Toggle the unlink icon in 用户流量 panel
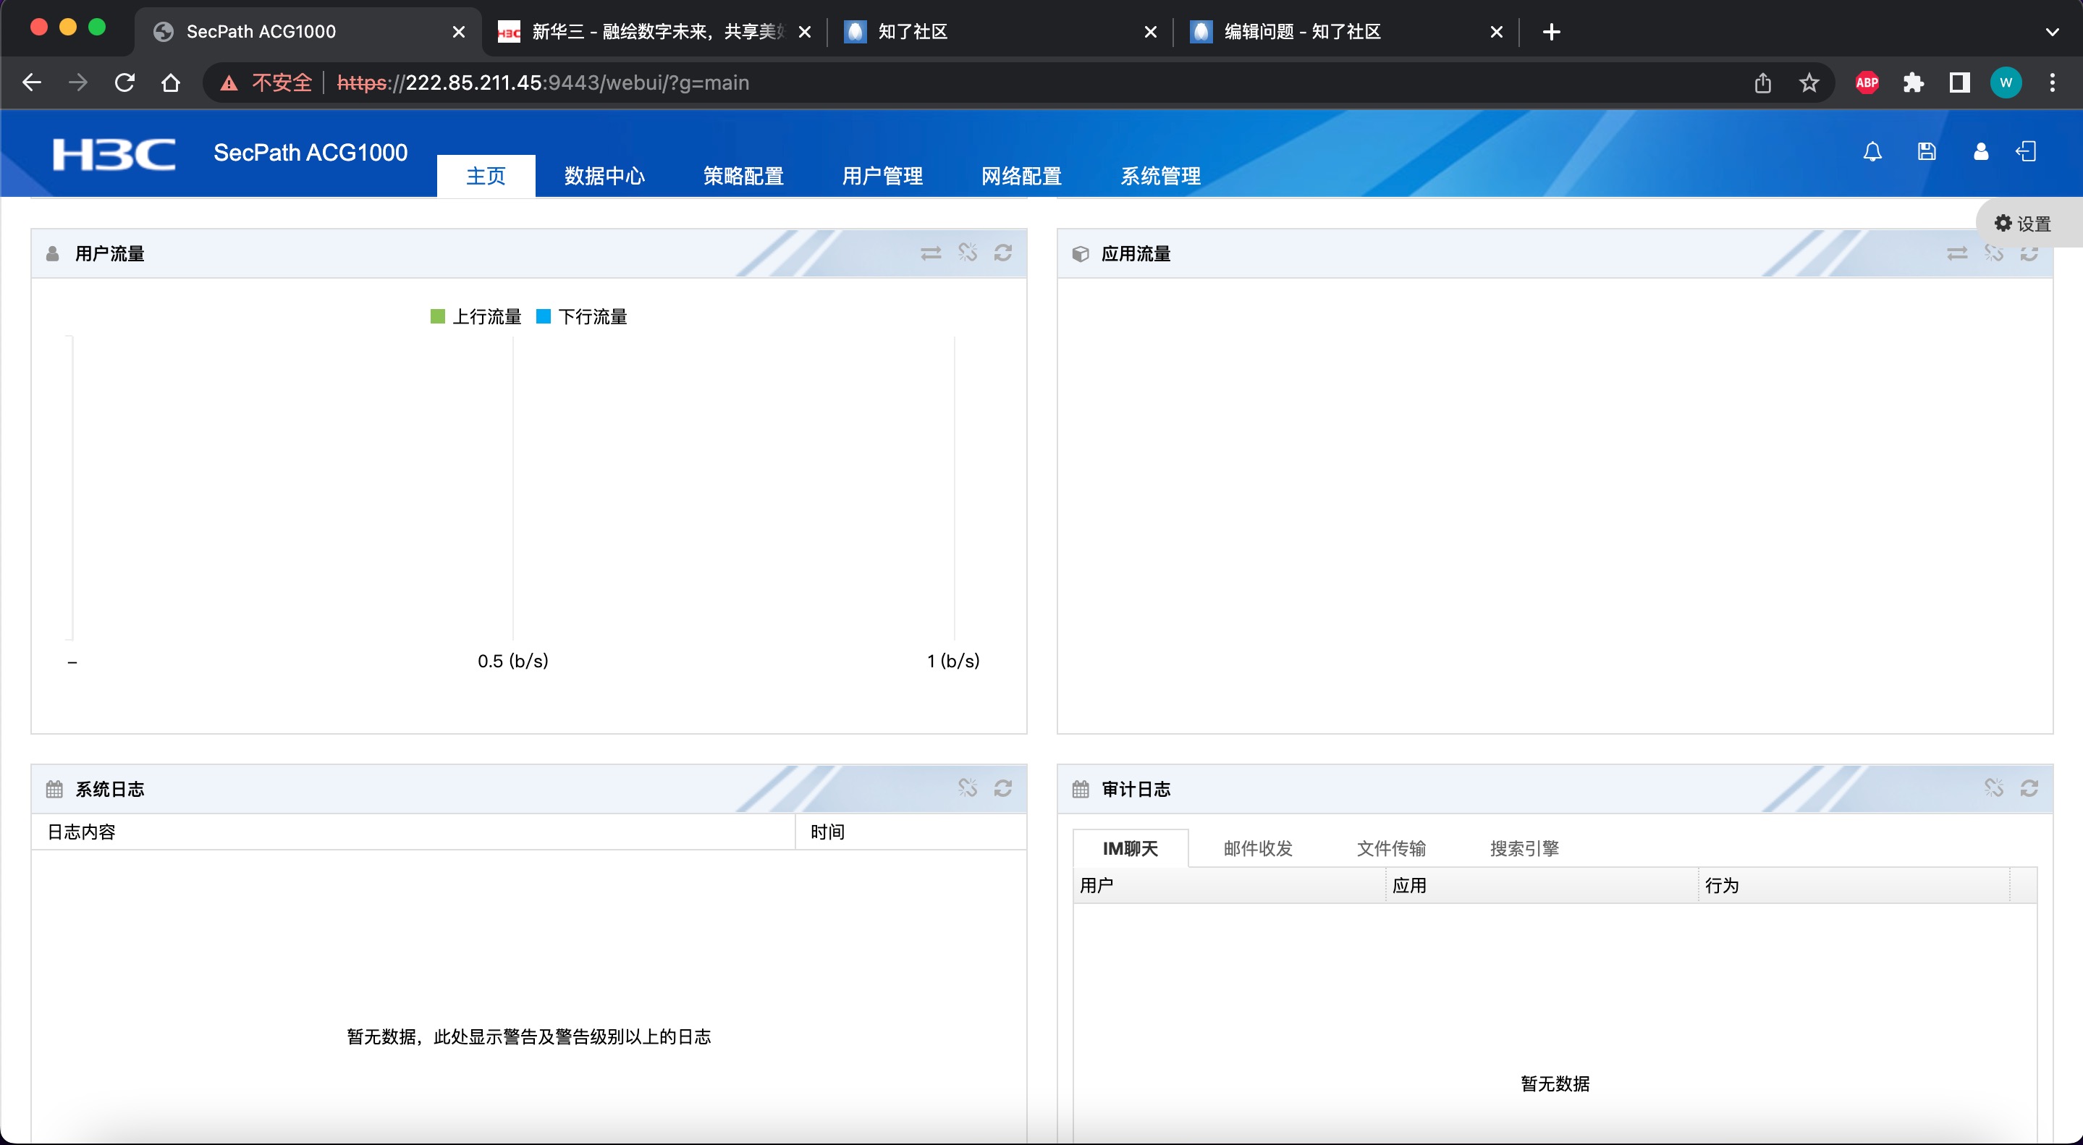The height and width of the screenshot is (1145, 2083). point(967,253)
